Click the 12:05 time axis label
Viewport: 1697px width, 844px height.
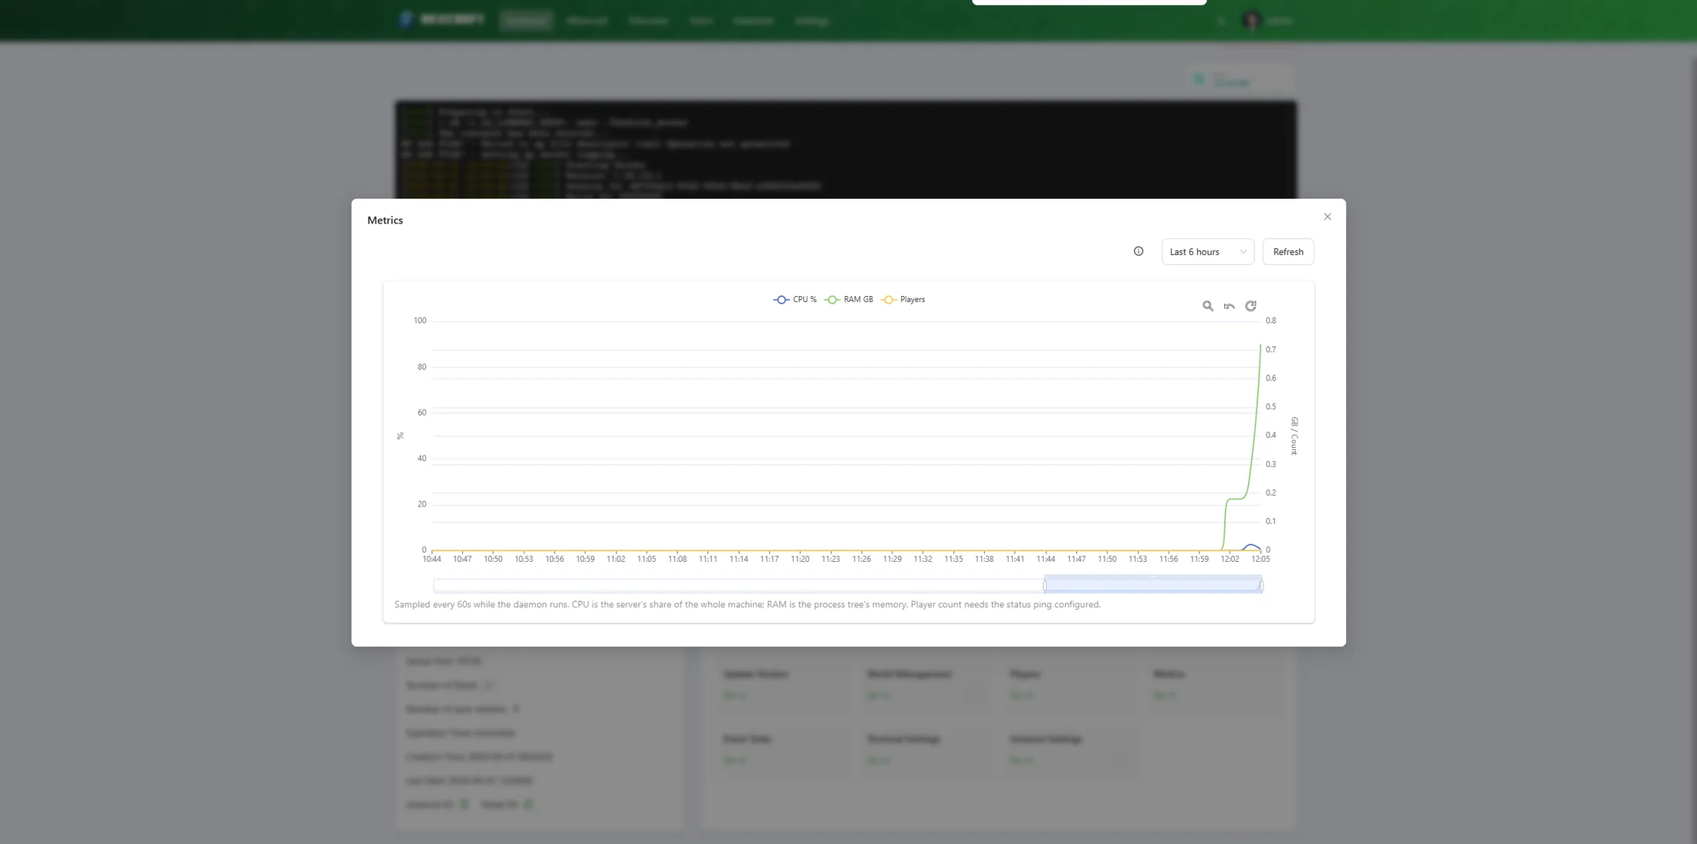pyautogui.click(x=1260, y=560)
